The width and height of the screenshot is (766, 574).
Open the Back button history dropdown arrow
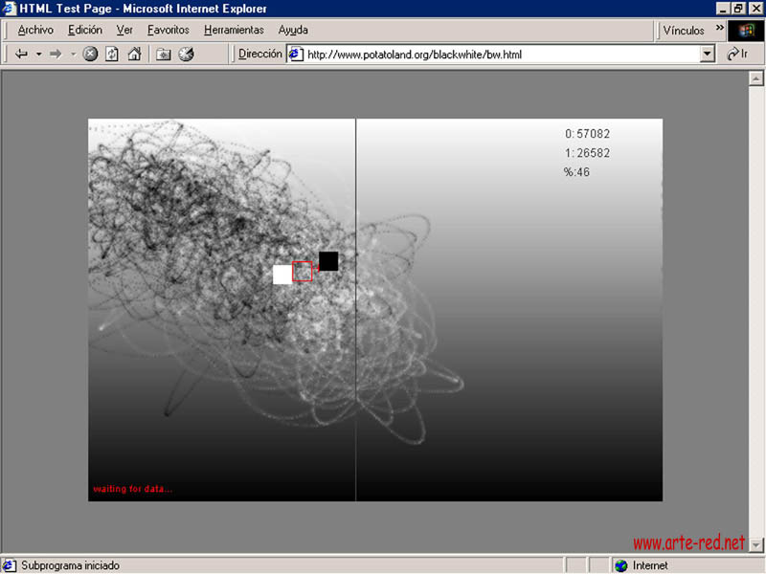(39, 55)
